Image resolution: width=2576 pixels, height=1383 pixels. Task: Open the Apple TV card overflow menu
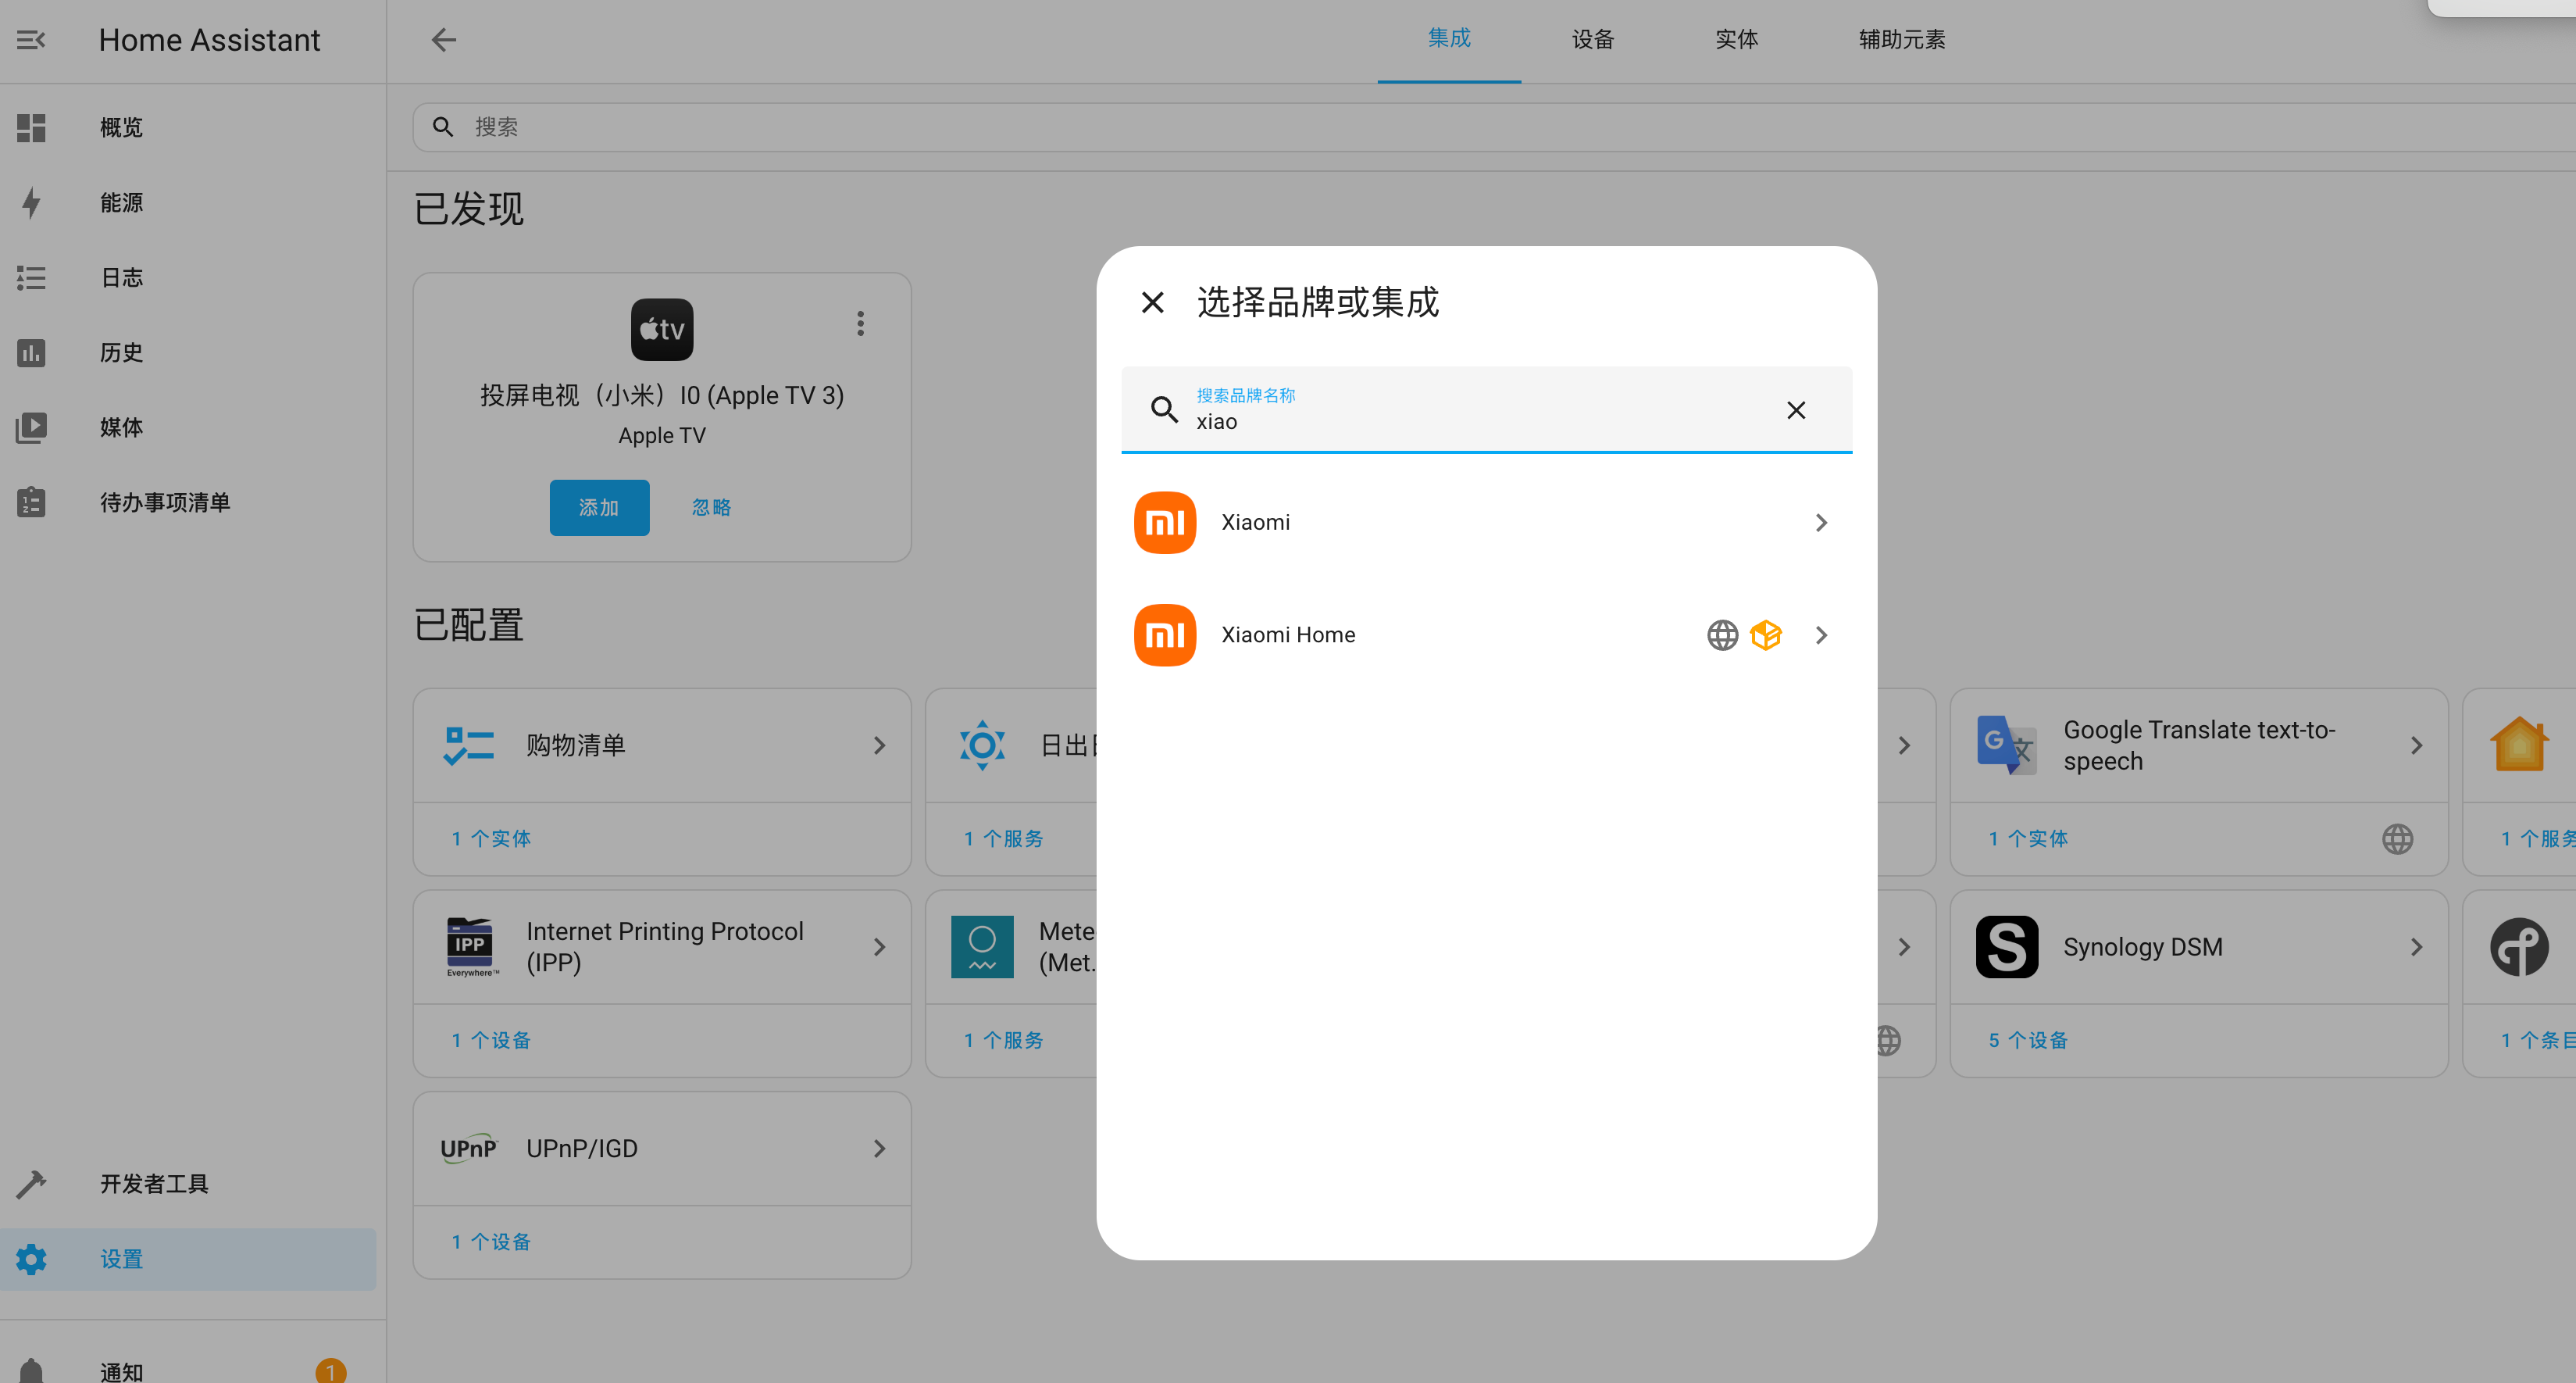tap(860, 323)
